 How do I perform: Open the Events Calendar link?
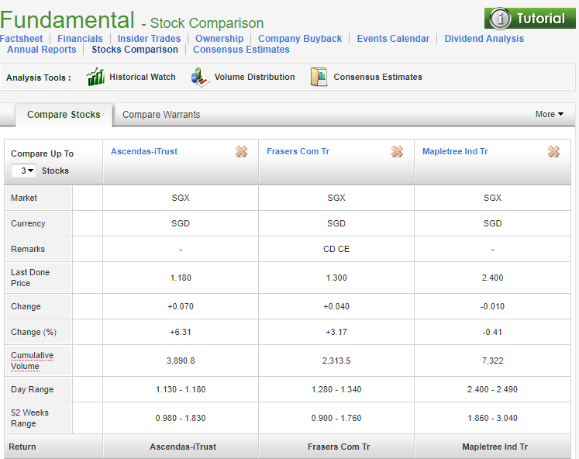click(x=393, y=39)
